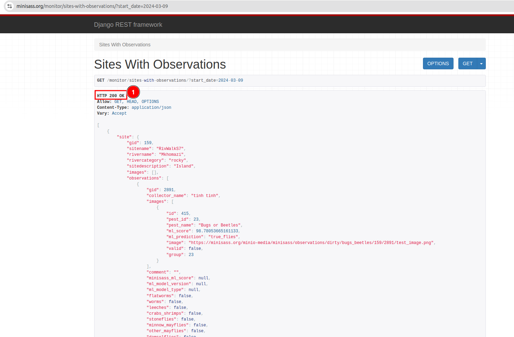Click the "worms": false line

click(165, 302)
